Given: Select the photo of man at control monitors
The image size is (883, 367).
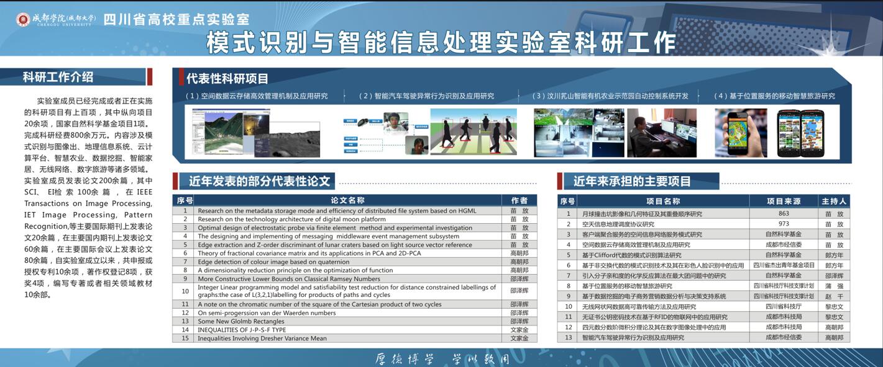Looking at the screenshot, I should point(662,133).
